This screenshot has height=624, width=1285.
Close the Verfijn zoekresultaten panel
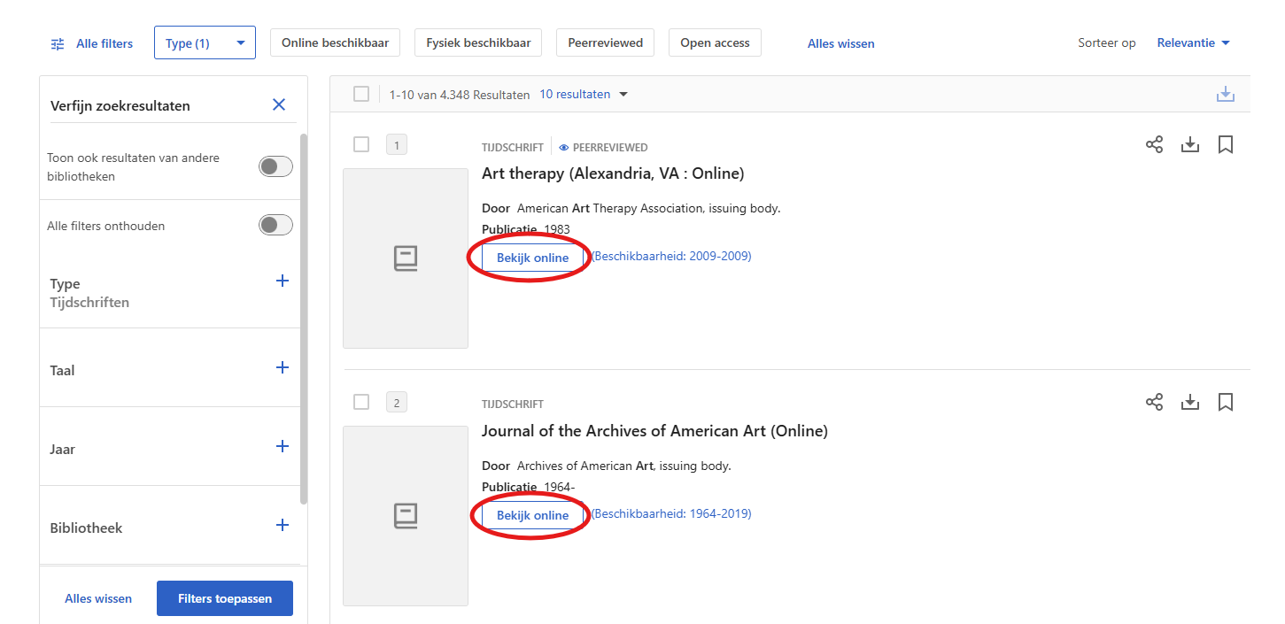pyautogui.click(x=279, y=104)
